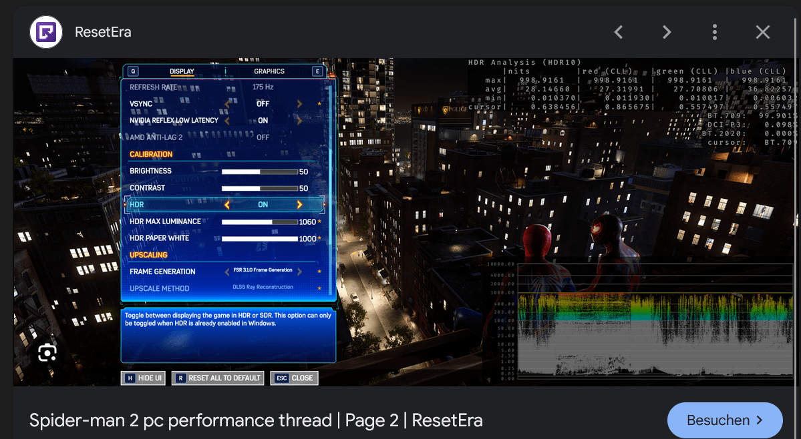Adjust the CONTRAST slider

[259, 189]
